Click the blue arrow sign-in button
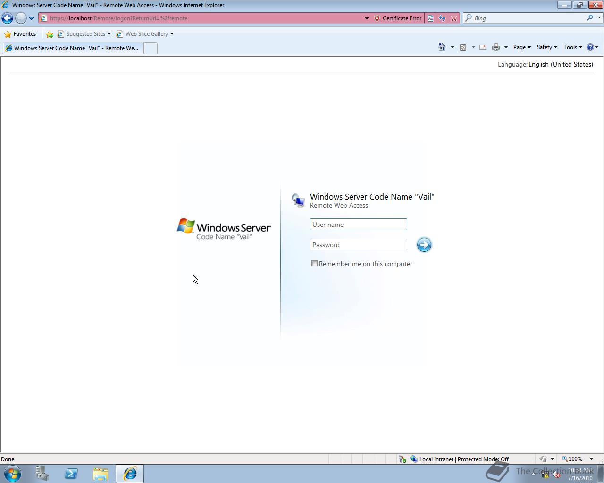 pos(424,244)
